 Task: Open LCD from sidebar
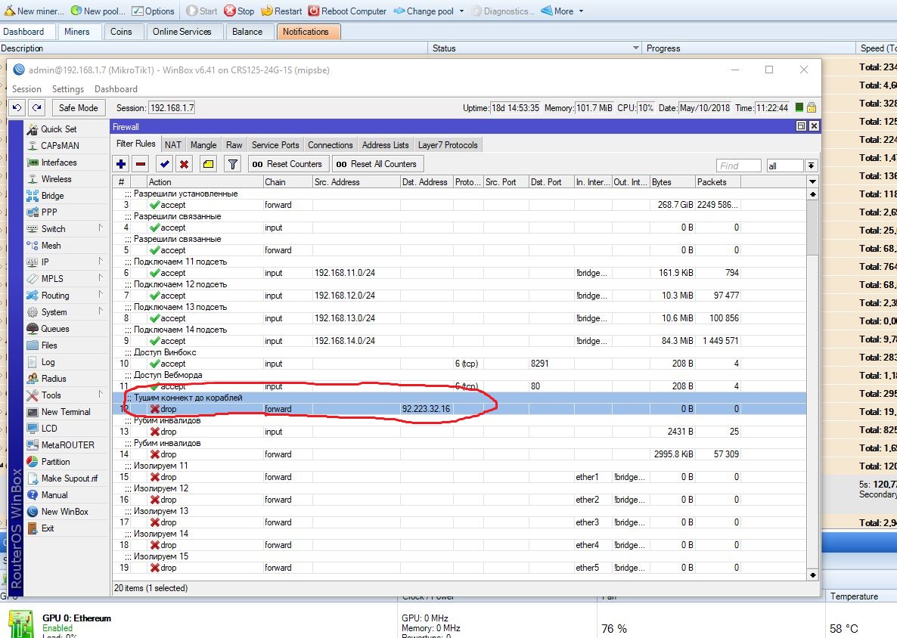click(x=48, y=428)
